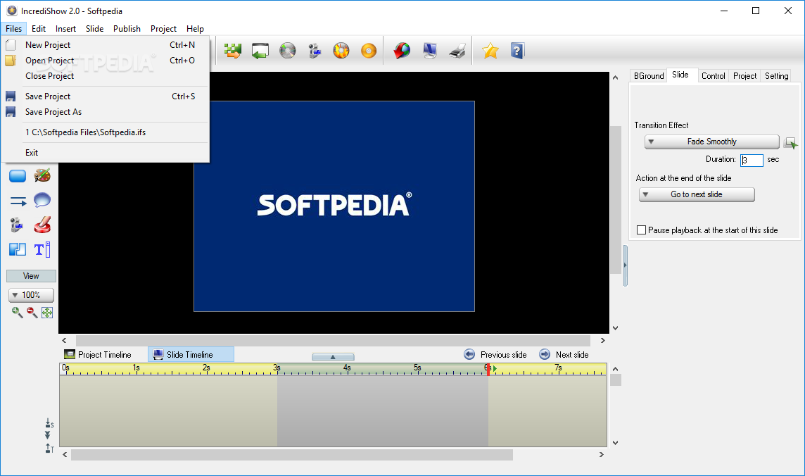The width and height of the screenshot is (805, 476).
Task: Click the printer toolbar icon
Action: [x=457, y=51]
